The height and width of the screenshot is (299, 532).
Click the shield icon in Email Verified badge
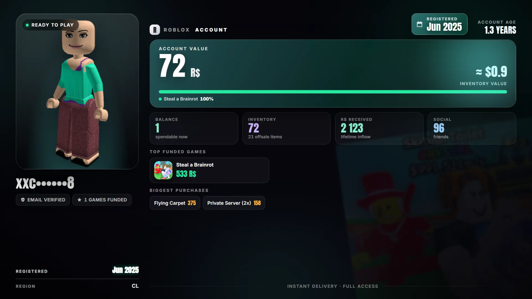pyautogui.click(x=23, y=200)
